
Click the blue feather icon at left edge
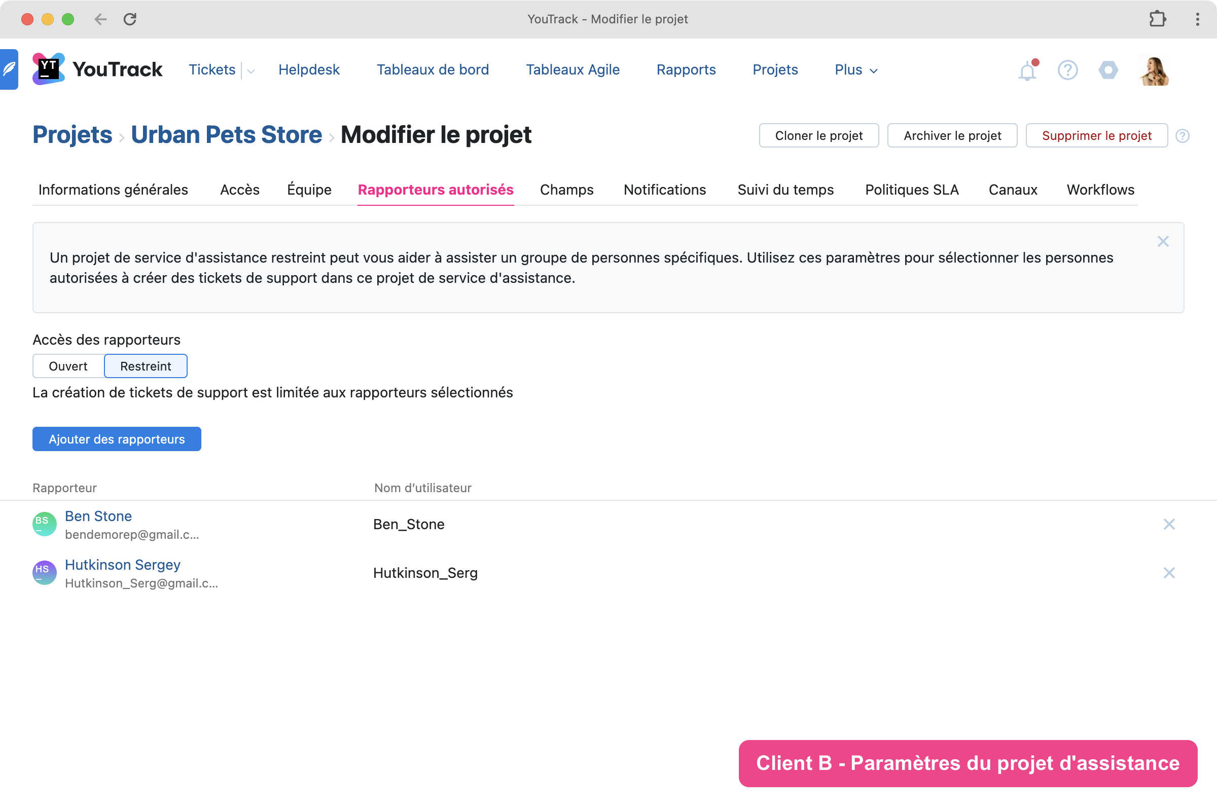[9, 69]
